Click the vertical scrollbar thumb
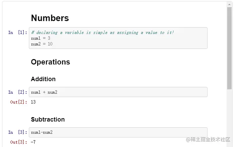The height and width of the screenshot is (147, 235). coord(229,48)
